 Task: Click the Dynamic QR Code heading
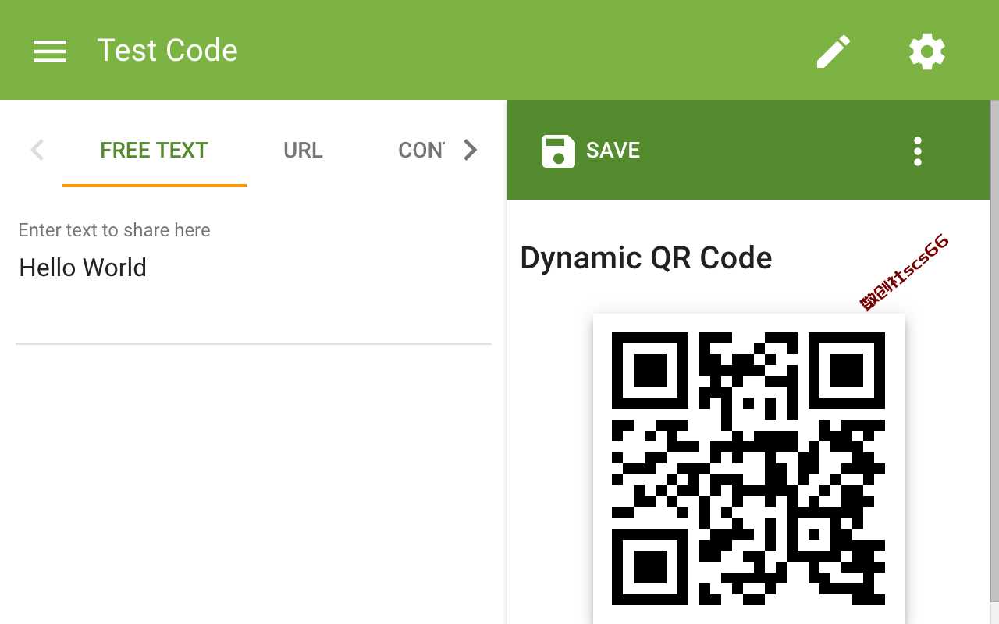click(646, 258)
